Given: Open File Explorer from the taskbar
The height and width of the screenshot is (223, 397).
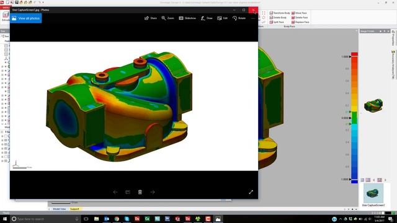Looking at the screenshot, I should pos(97,219).
